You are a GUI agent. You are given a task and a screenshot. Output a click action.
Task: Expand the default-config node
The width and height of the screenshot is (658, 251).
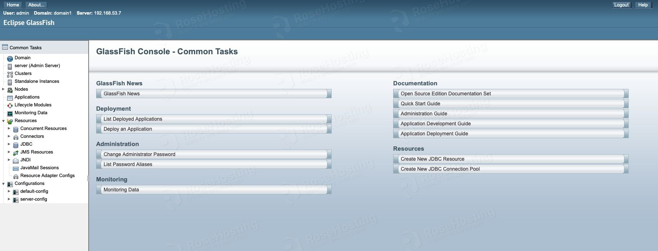(9, 191)
